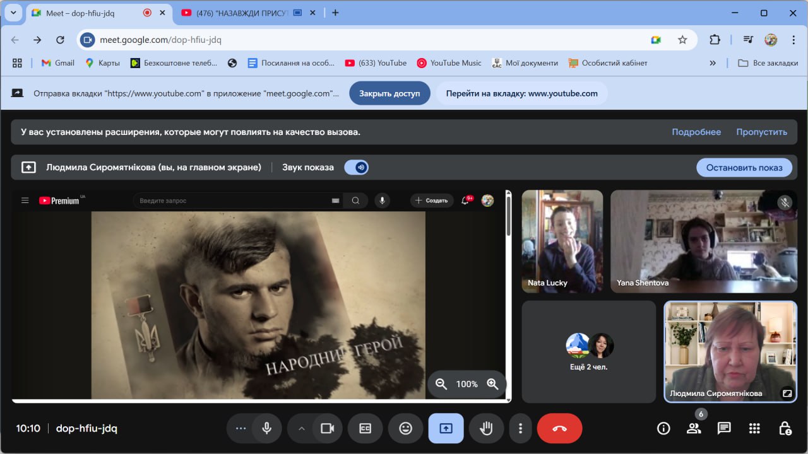Open the Chrome extensions puzzle icon
Screen dimensions: 808x454
715,40
